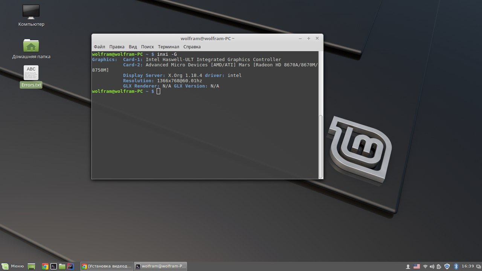This screenshot has height=271, width=482.
Task: Open the Bluetooth tray icon
Action: (456, 266)
